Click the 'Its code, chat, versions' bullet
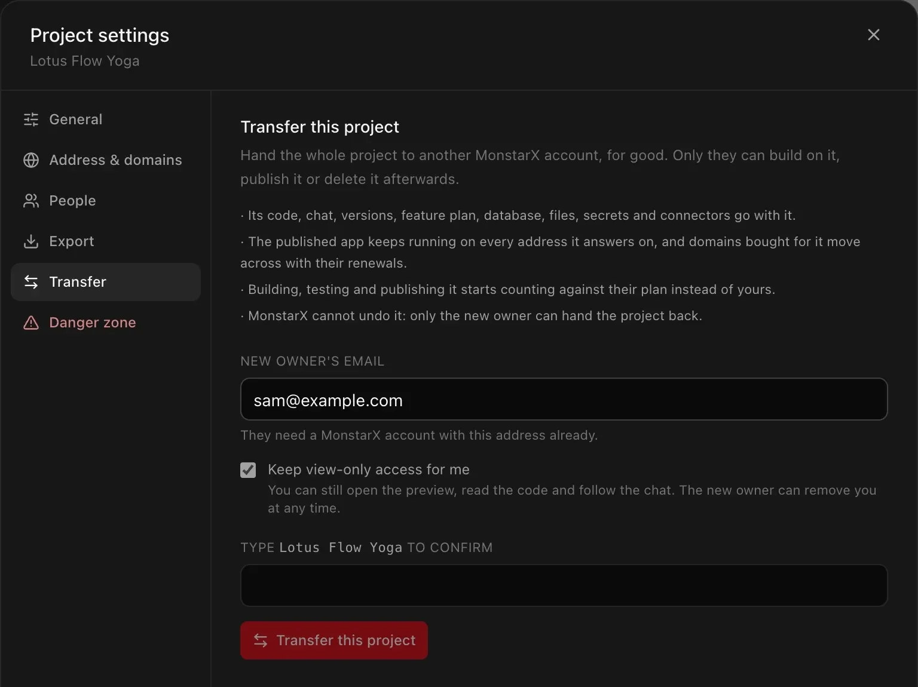This screenshot has height=687, width=918. (x=518, y=216)
